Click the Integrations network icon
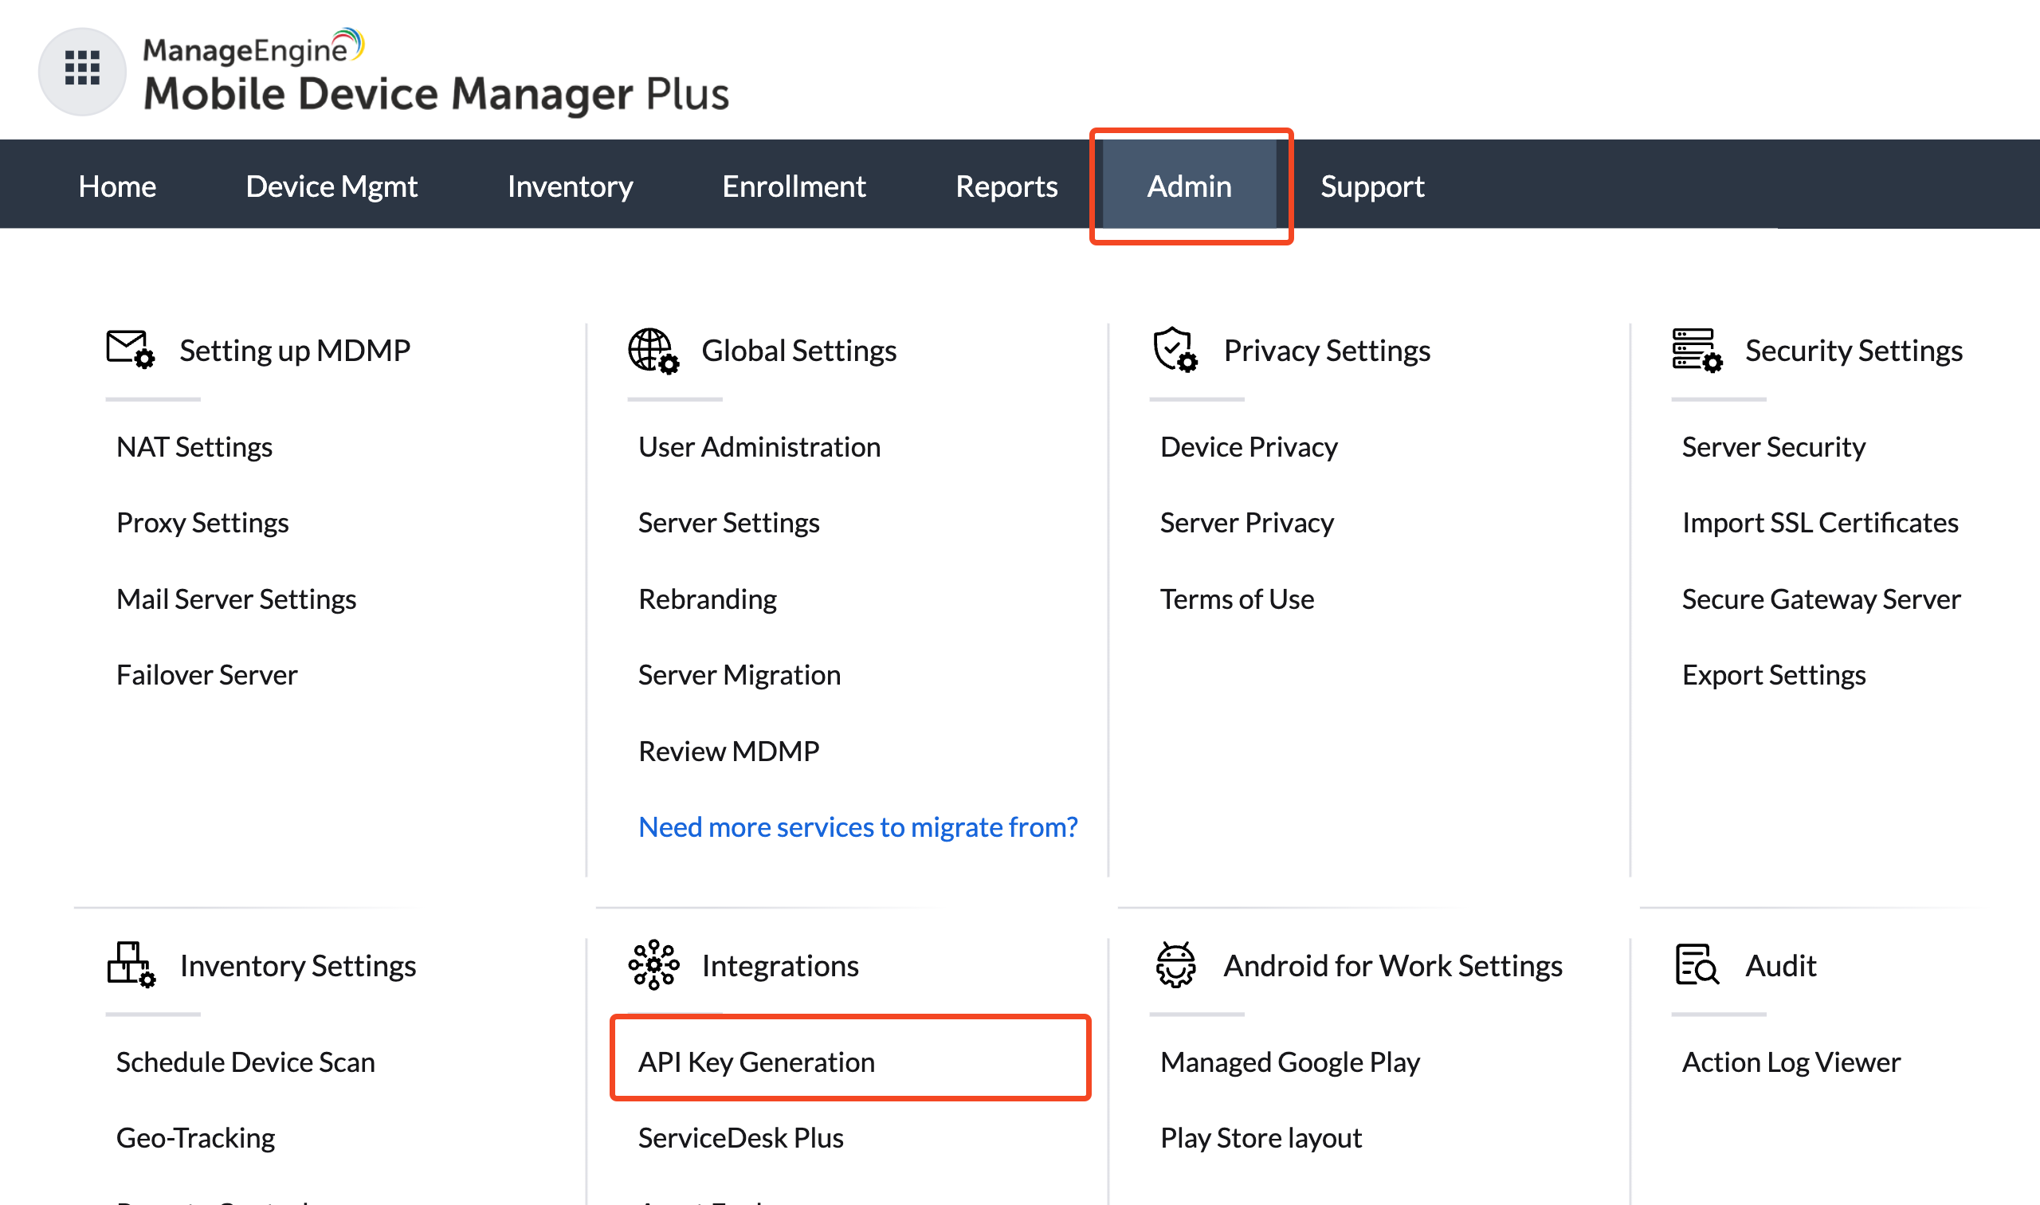Image resolution: width=2040 pixels, height=1205 pixels. [x=653, y=964]
